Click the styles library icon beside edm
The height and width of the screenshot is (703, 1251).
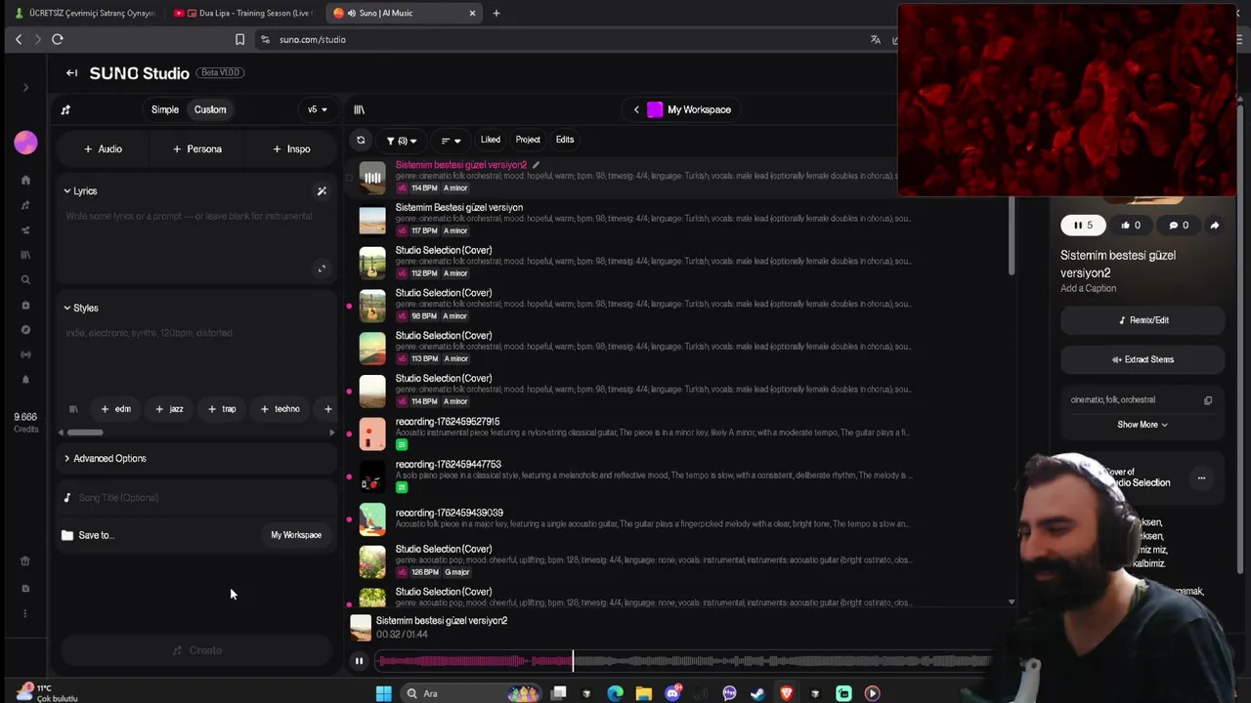click(x=73, y=409)
